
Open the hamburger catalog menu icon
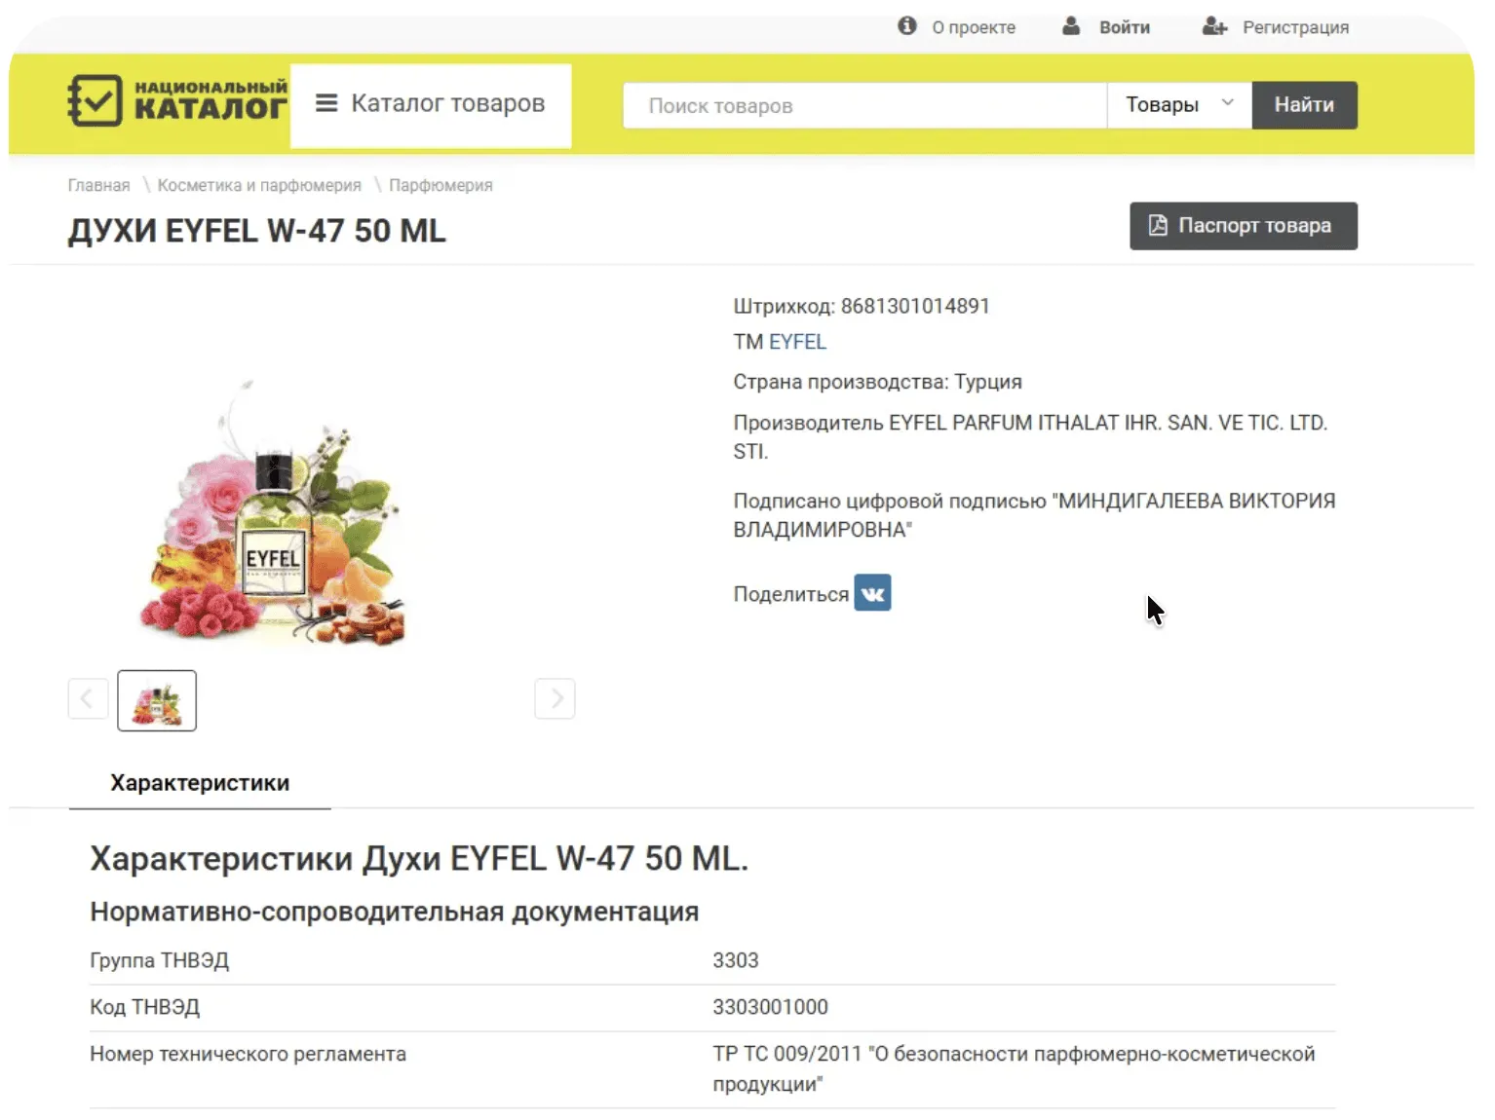pos(326,103)
